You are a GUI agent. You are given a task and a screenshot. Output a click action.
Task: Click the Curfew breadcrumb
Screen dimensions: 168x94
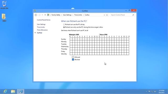[x=87, y=15]
